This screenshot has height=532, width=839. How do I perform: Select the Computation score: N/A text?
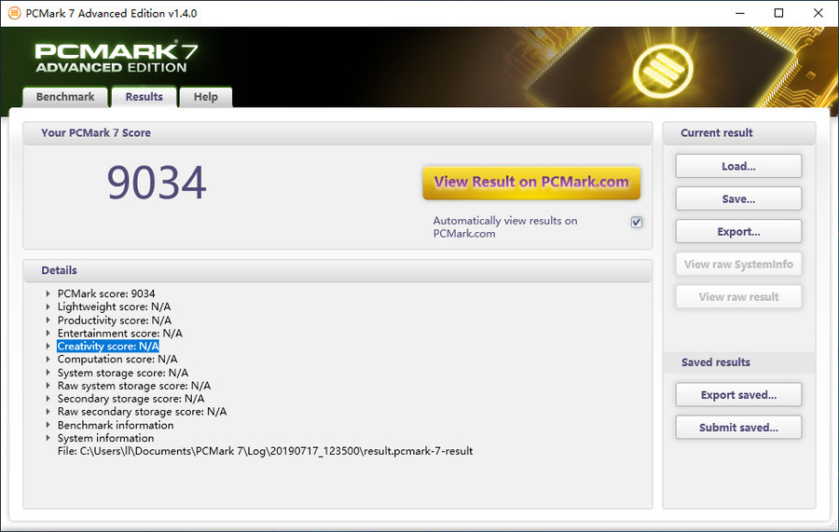117,360
